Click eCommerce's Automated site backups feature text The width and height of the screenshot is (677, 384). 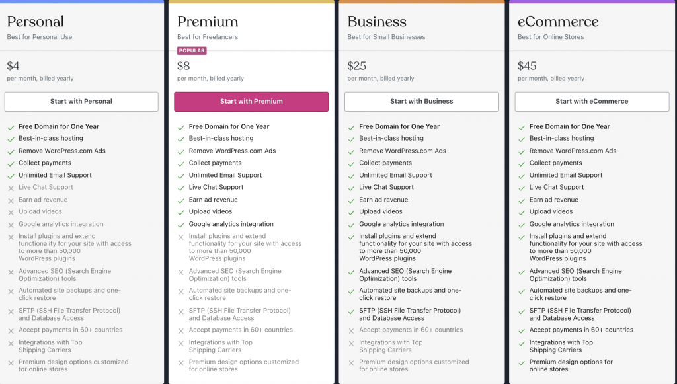click(x=580, y=294)
